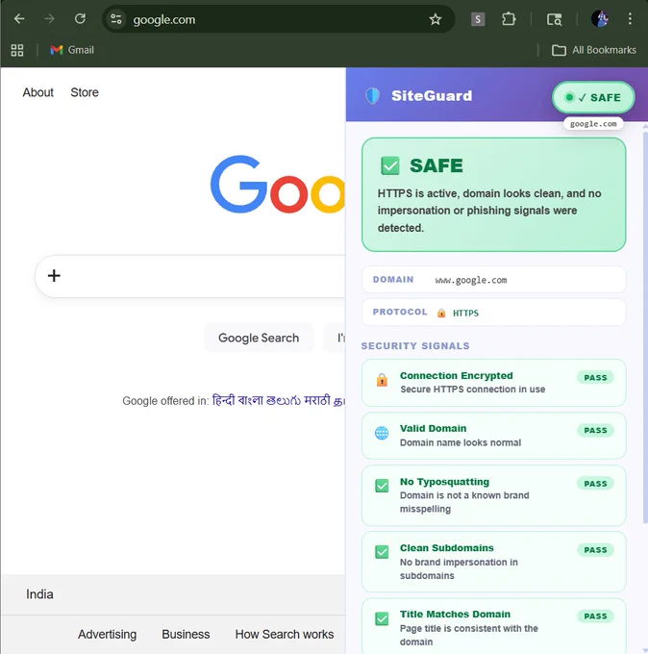648x654 pixels.
Task: Open the Business footer link
Action: (186, 635)
